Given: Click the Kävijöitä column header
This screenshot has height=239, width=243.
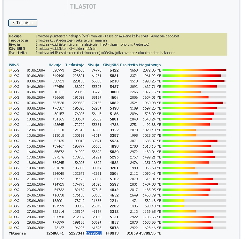Looking at the screenshot, I should tap(110, 65).
